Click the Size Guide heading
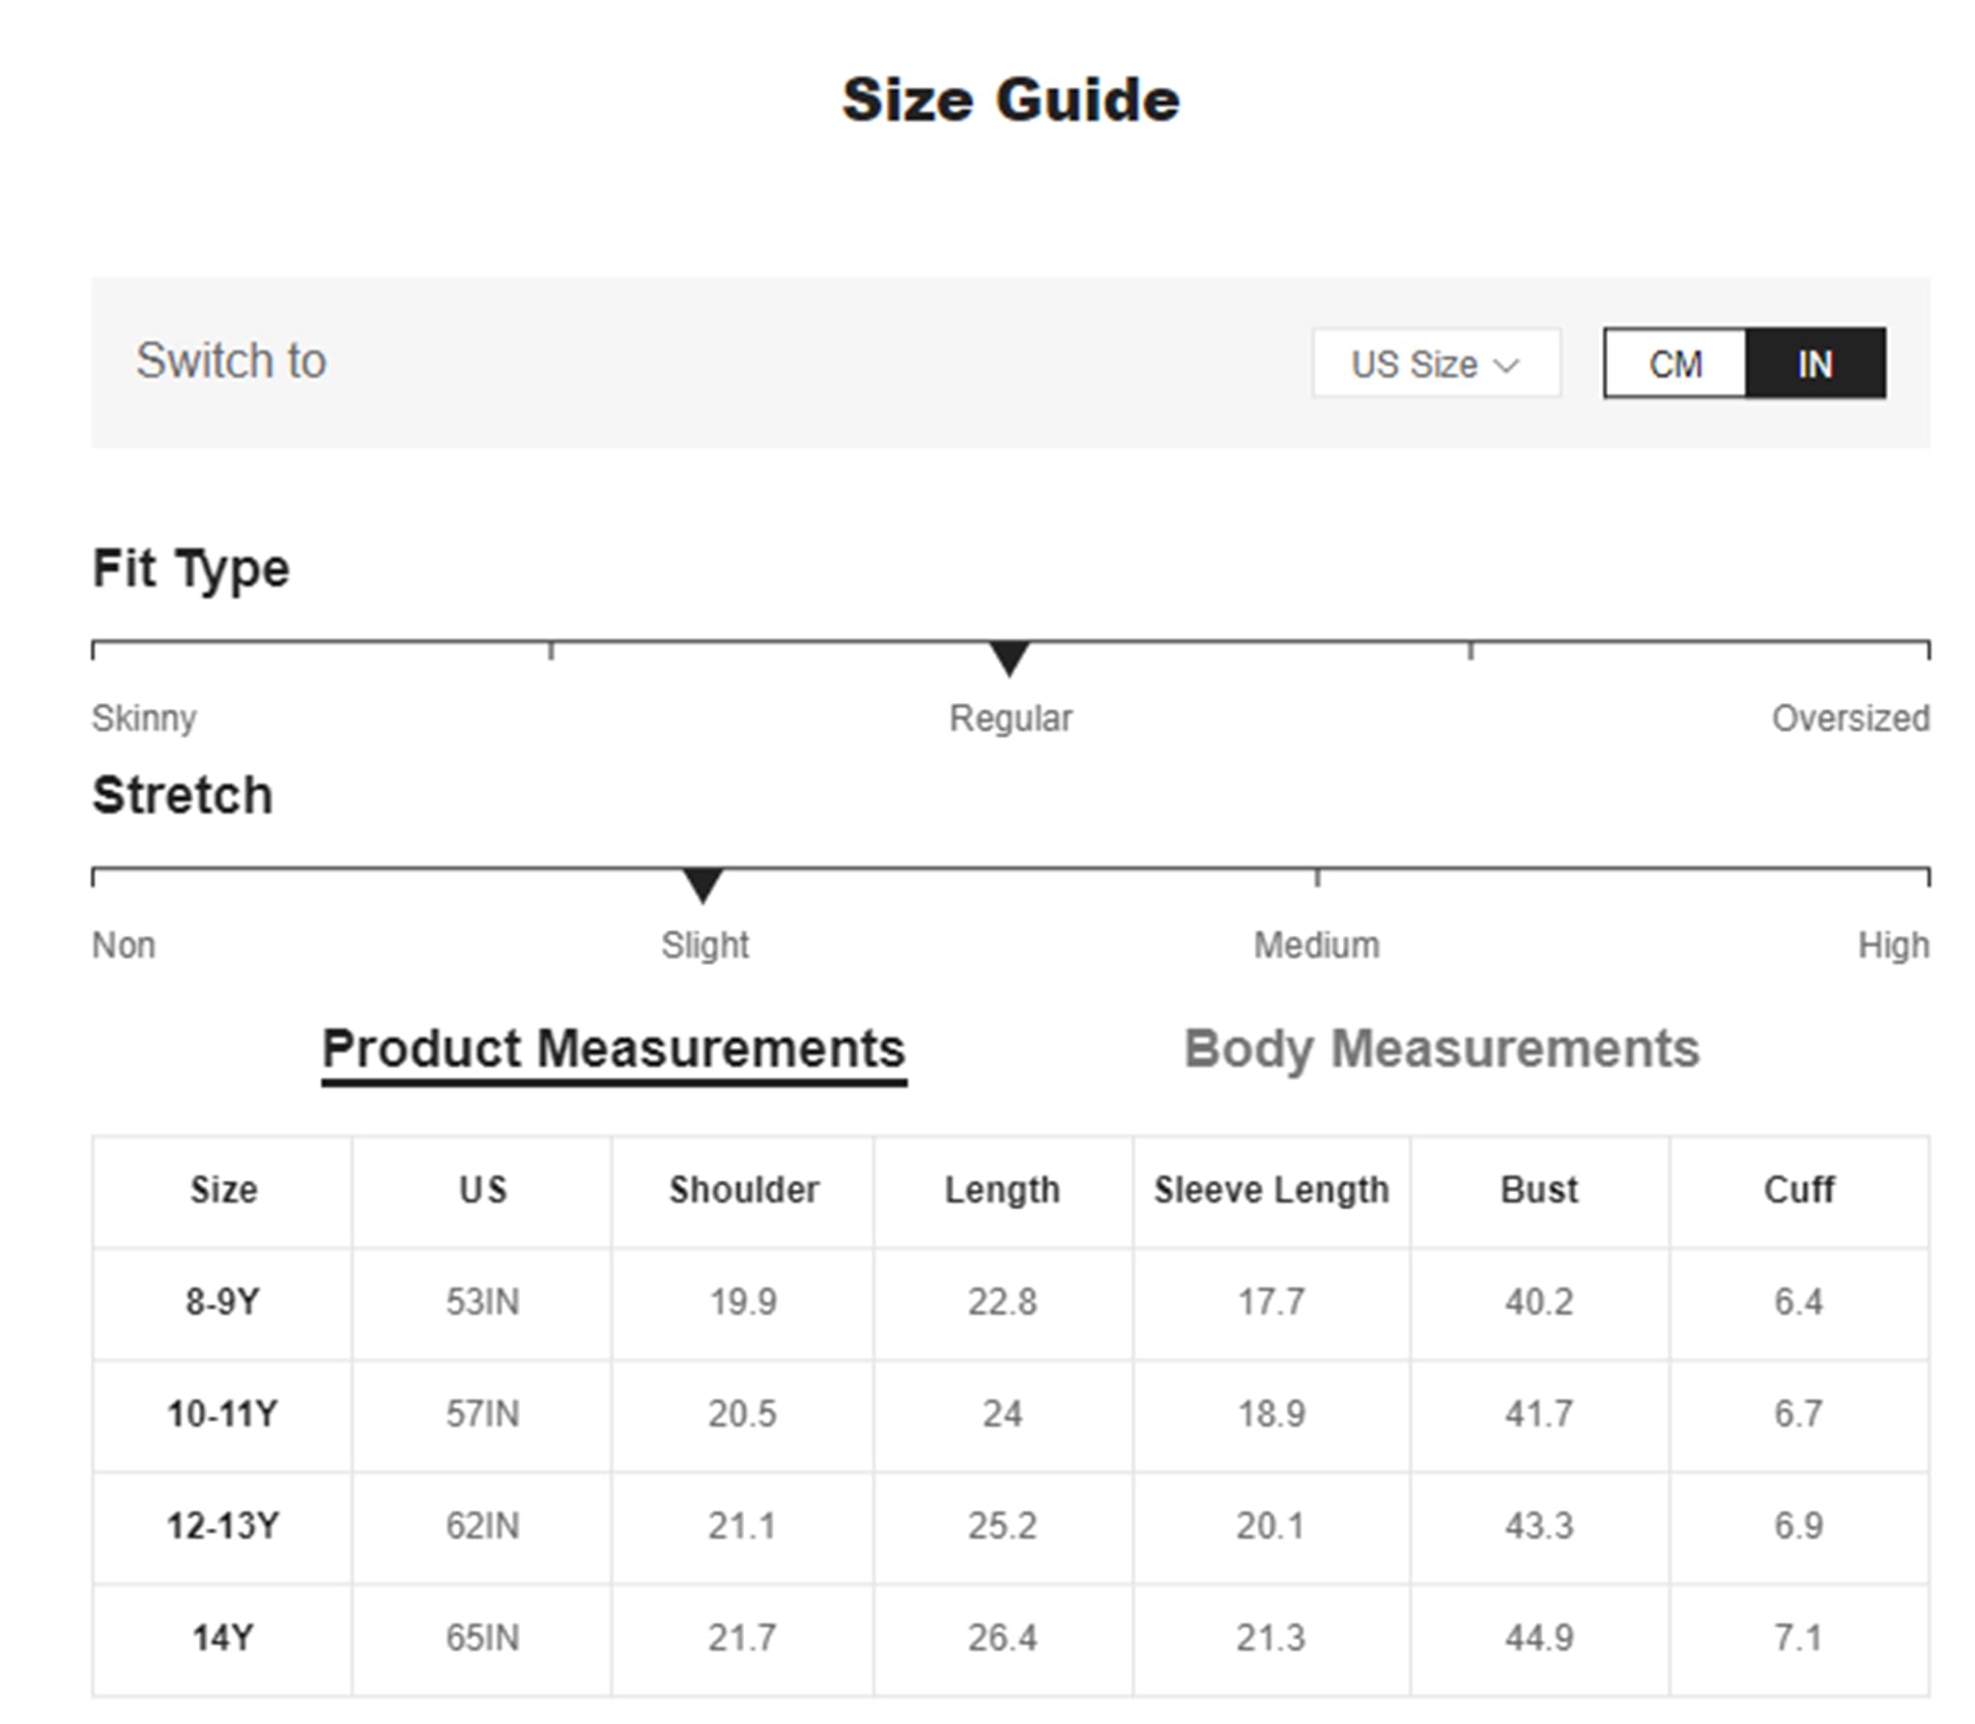This screenshot has height=1724, width=1975. (1011, 99)
